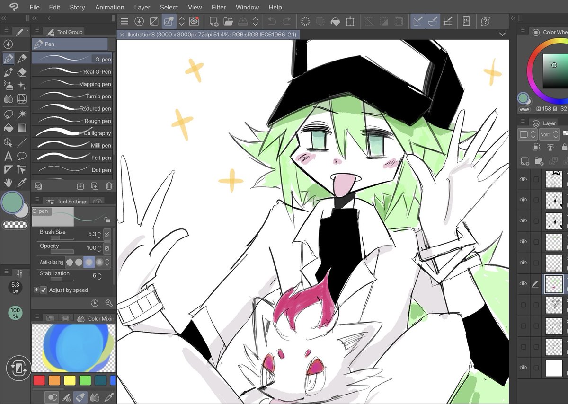Toggle the tool settings lock icon
The height and width of the screenshot is (404, 568).
click(107, 220)
